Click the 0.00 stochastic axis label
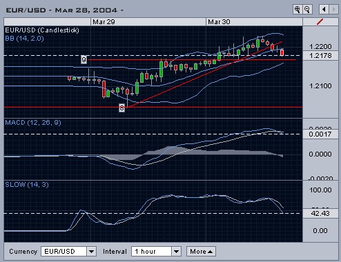The image size is (341, 262). pyautogui.click(x=320, y=230)
